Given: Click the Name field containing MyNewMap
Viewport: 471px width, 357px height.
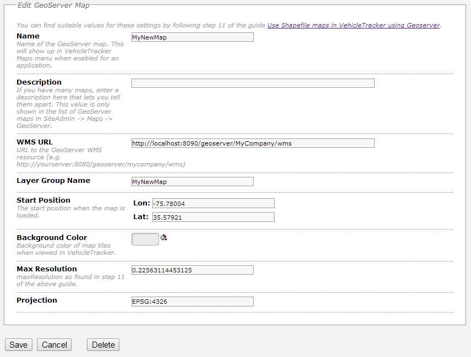Looking at the screenshot, I should coord(192,37).
